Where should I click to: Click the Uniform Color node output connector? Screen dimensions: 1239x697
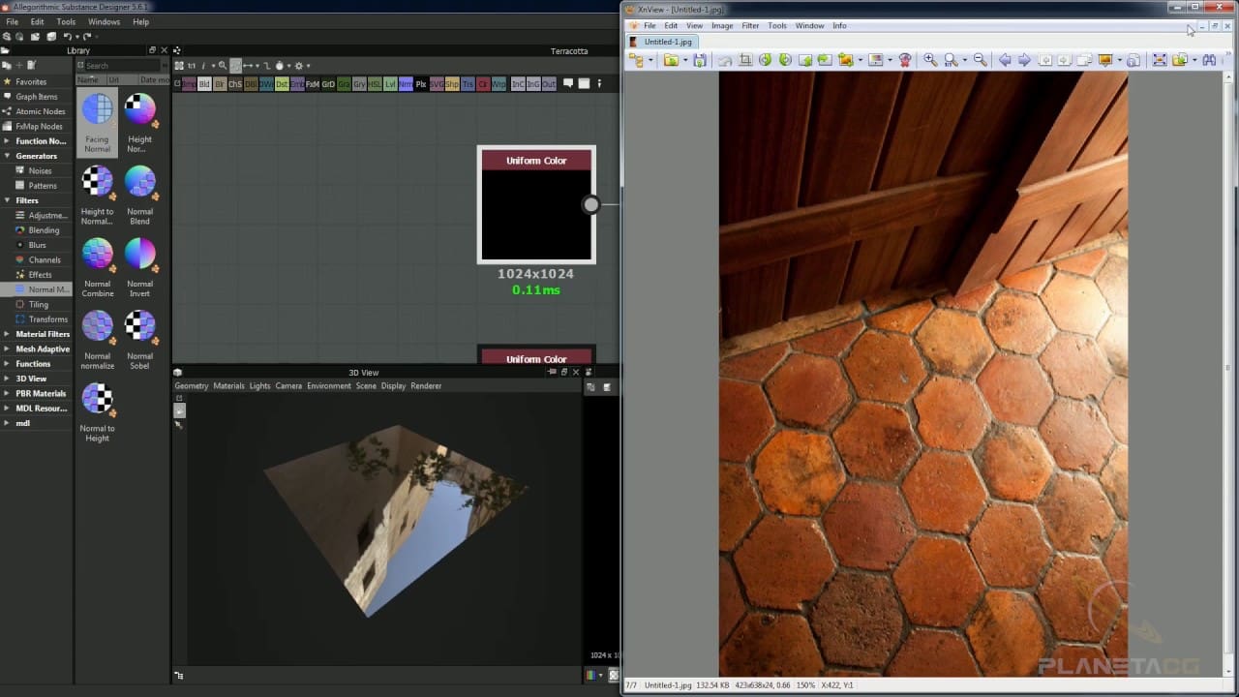[x=590, y=204]
